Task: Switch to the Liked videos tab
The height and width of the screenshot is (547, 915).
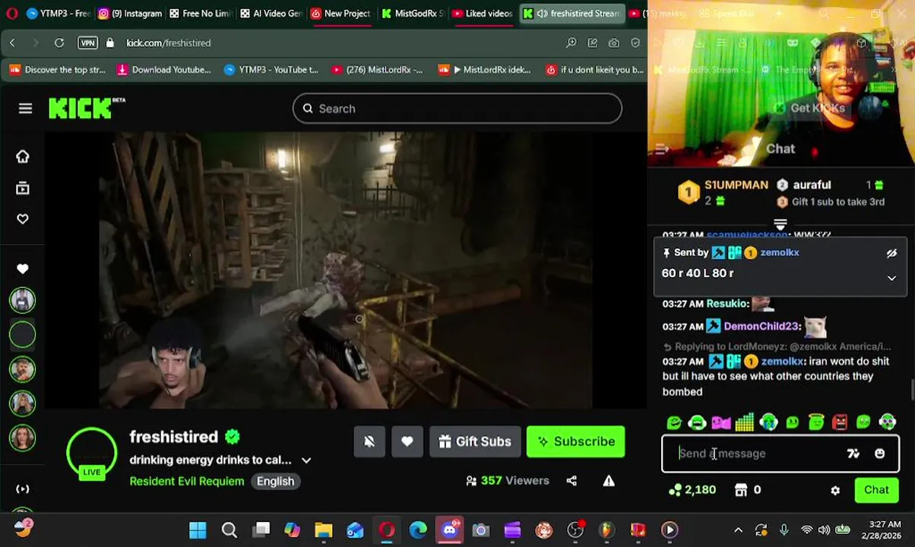Action: pyautogui.click(x=483, y=13)
